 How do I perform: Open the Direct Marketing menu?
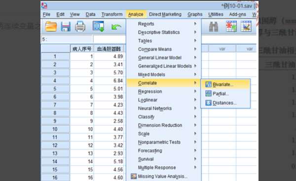[x=165, y=14]
